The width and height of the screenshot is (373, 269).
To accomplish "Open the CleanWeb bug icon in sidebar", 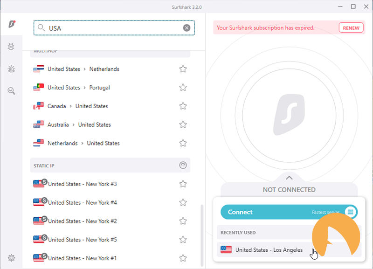I will coord(11,47).
